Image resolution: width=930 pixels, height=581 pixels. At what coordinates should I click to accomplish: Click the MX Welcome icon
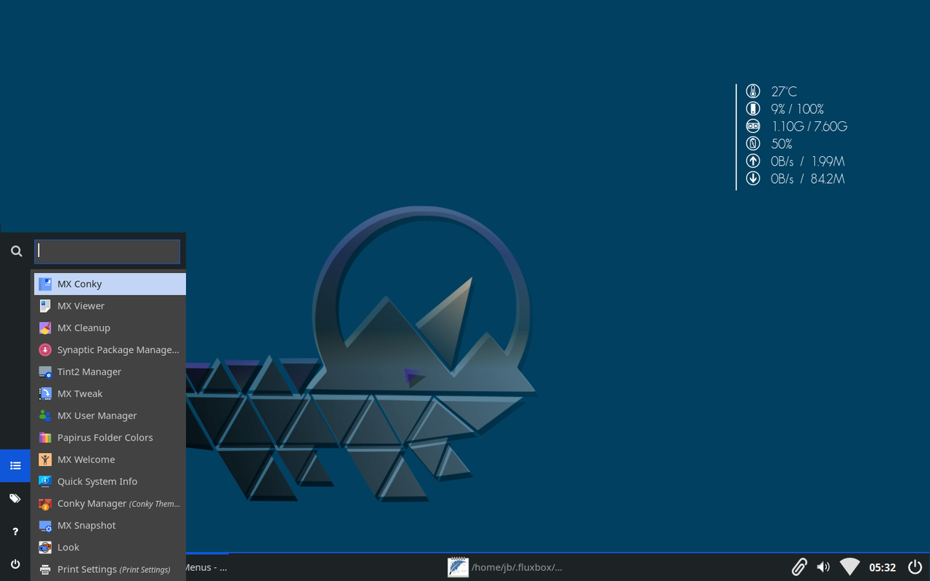click(x=45, y=460)
